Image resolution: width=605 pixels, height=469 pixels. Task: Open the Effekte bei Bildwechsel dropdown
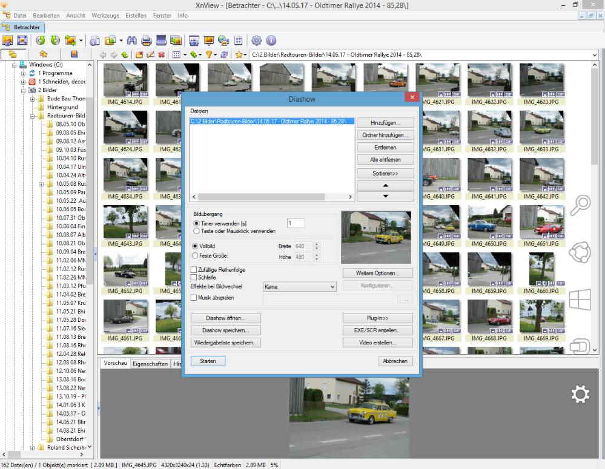point(331,287)
